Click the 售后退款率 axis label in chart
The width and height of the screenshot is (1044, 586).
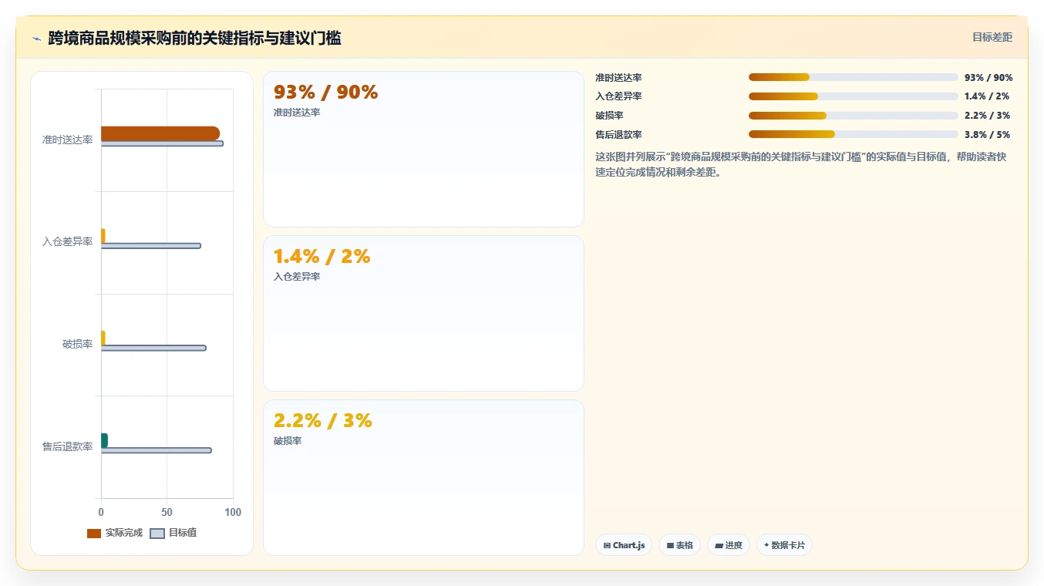click(x=67, y=447)
